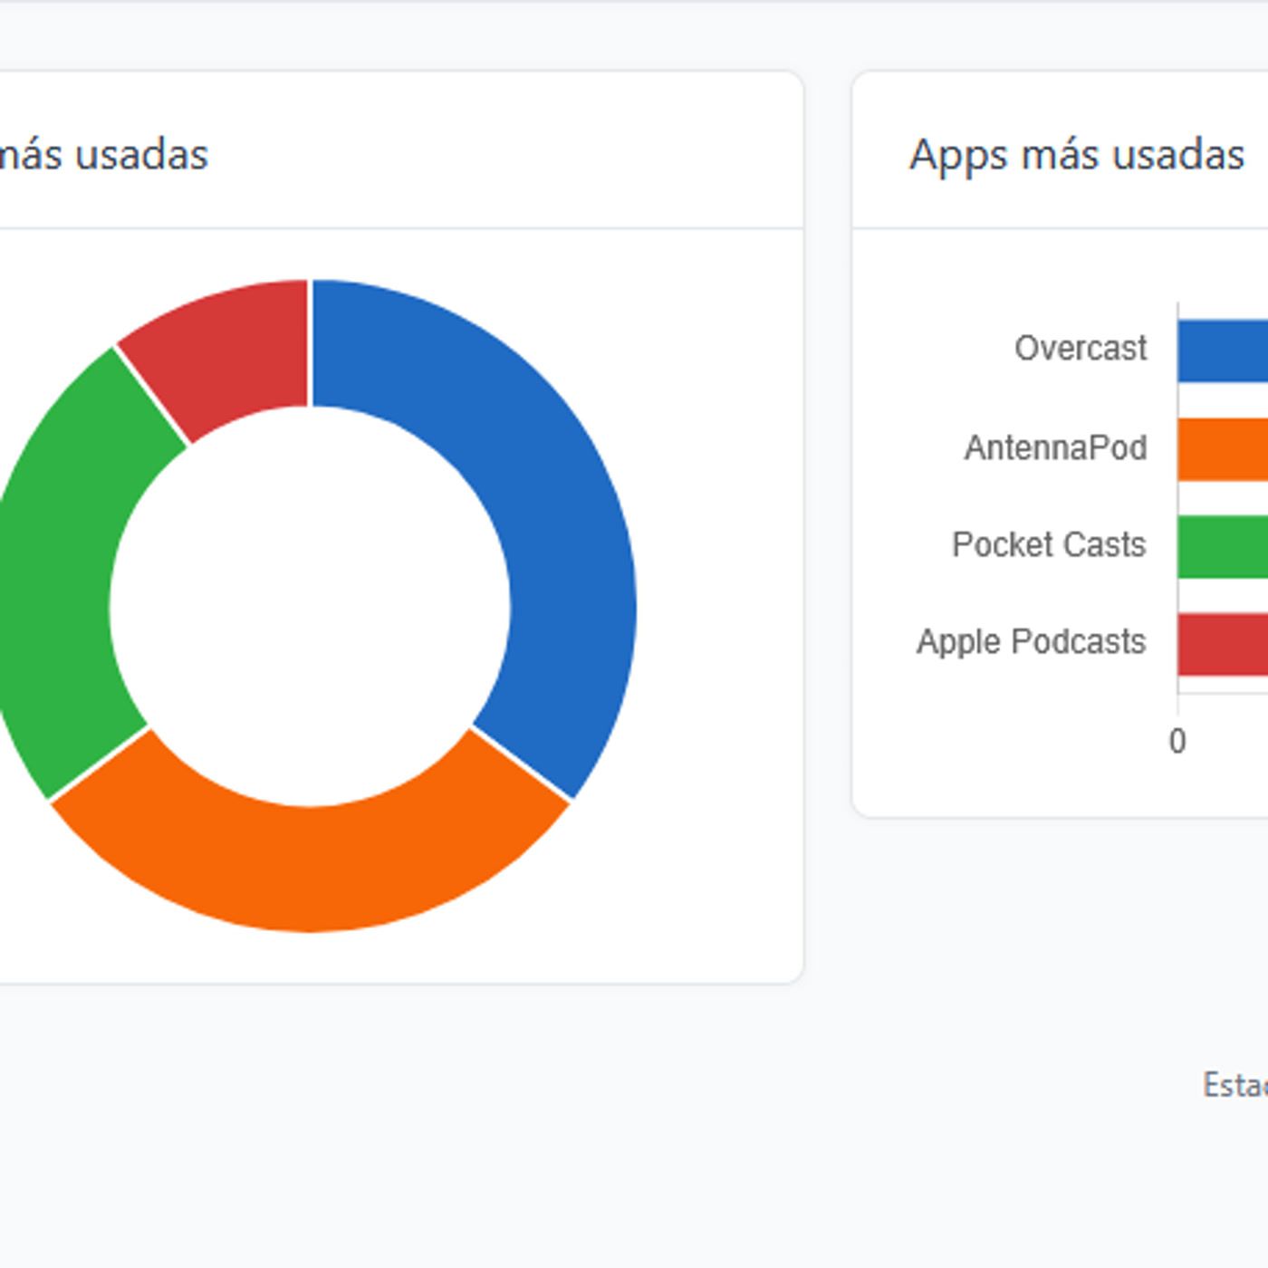Select the green Pocket Casts bar
Screen dimensions: 1268x1268
click(x=1223, y=547)
